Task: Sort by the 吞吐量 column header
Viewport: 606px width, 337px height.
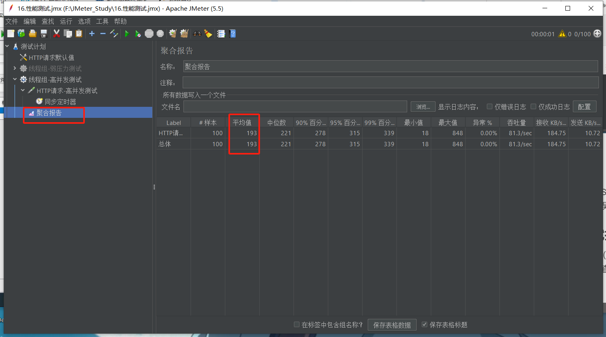Action: pos(517,123)
